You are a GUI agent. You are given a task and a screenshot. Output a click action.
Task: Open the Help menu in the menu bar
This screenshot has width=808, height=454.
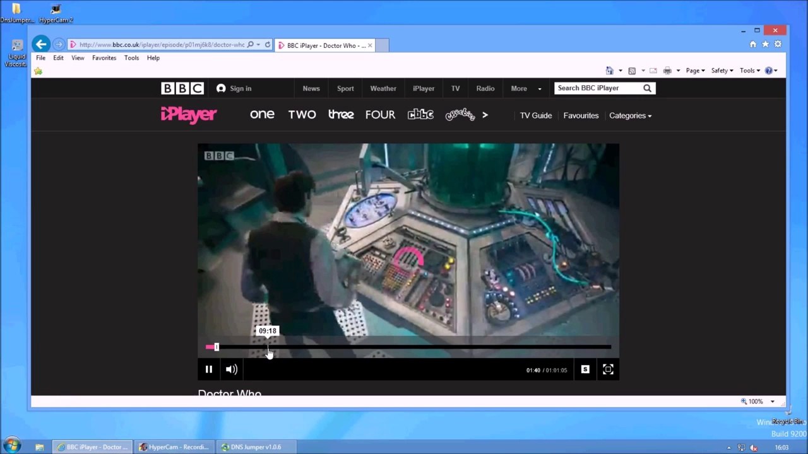[153, 58]
